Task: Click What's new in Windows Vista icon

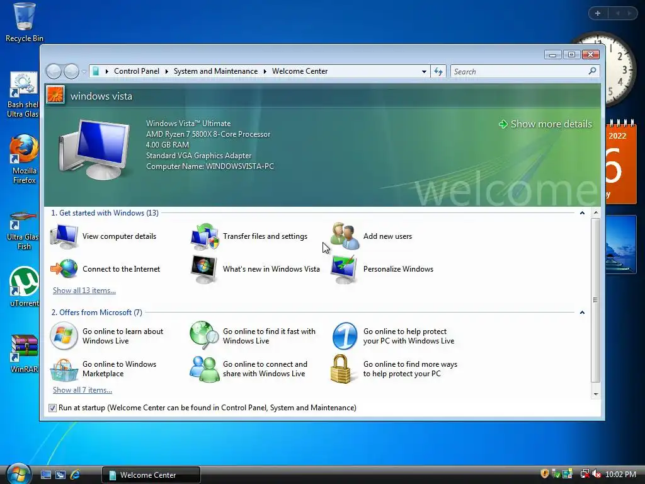Action: click(x=204, y=269)
